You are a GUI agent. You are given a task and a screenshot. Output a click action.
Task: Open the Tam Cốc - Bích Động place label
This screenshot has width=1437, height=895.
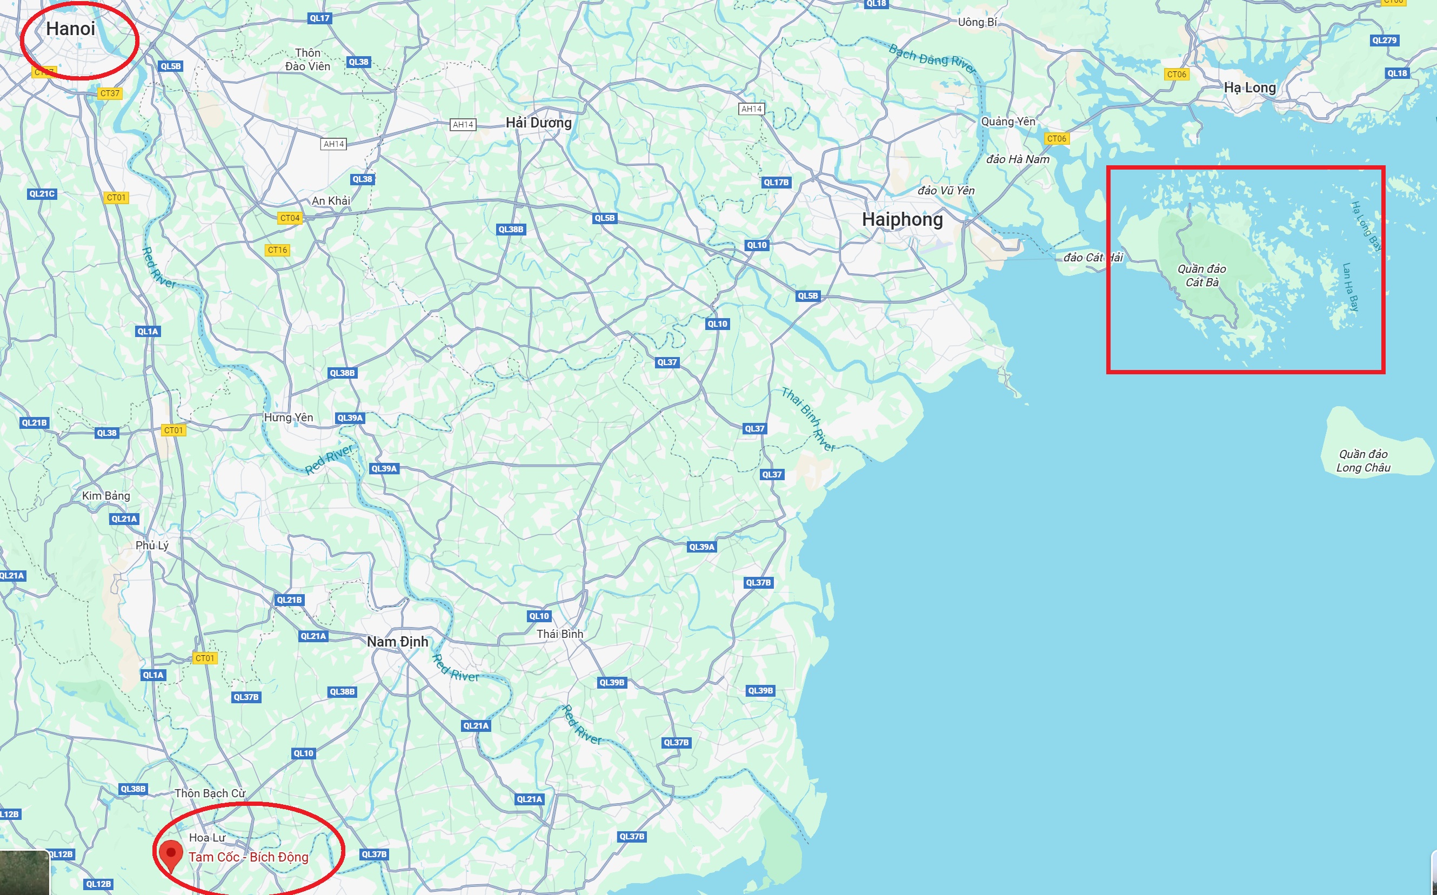point(249,857)
